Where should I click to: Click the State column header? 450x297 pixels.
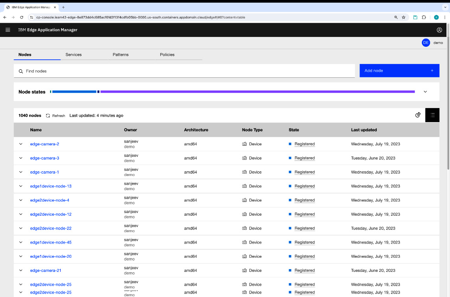point(294,130)
